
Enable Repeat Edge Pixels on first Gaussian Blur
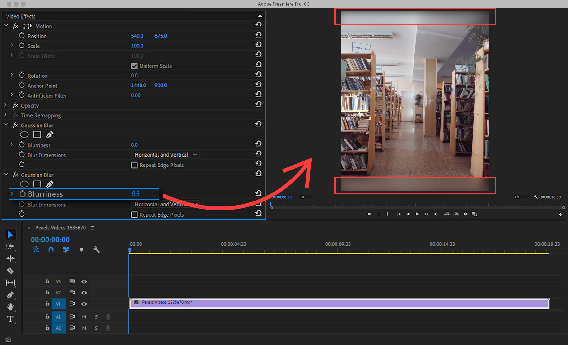click(x=134, y=165)
